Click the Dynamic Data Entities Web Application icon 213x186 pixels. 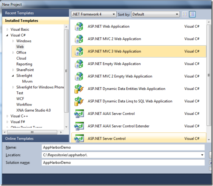click(79, 89)
